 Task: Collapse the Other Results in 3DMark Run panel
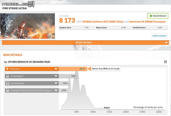pos(165,62)
